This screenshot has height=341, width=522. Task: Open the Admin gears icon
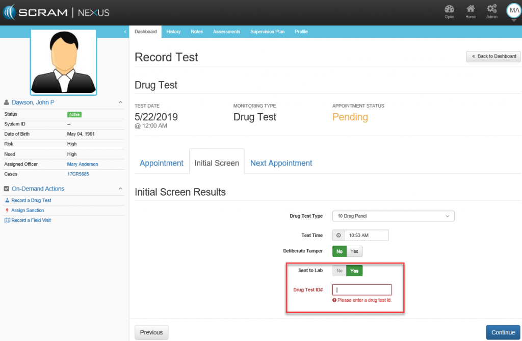[x=491, y=9]
